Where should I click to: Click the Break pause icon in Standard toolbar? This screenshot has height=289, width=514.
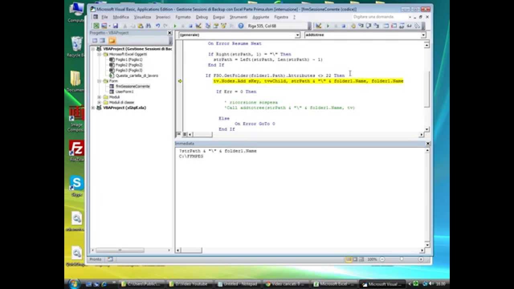pos(183,26)
